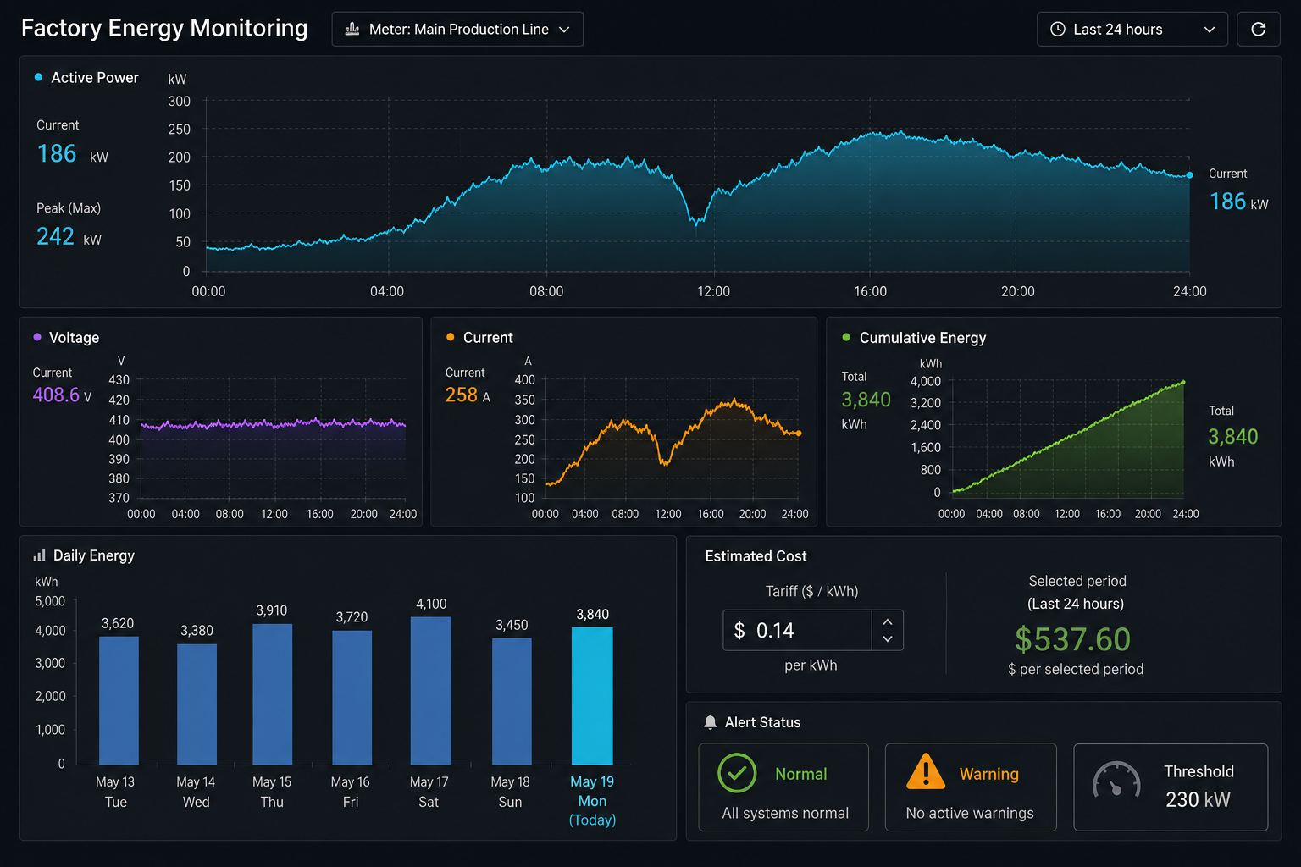Click the 3,380 label above May 14 bar
1301x867 pixels.
(x=197, y=631)
